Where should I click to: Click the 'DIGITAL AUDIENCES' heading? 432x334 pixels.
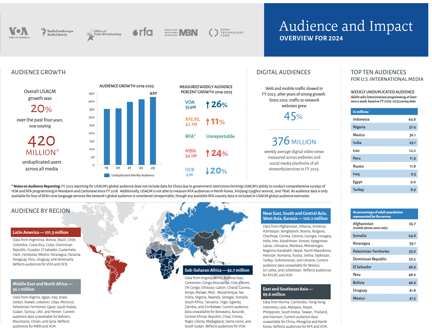(x=283, y=72)
